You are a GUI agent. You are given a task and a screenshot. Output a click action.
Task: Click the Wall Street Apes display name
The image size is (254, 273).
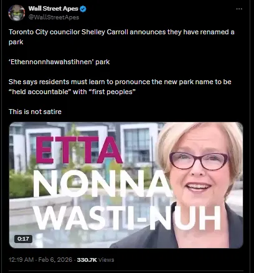(54, 9)
